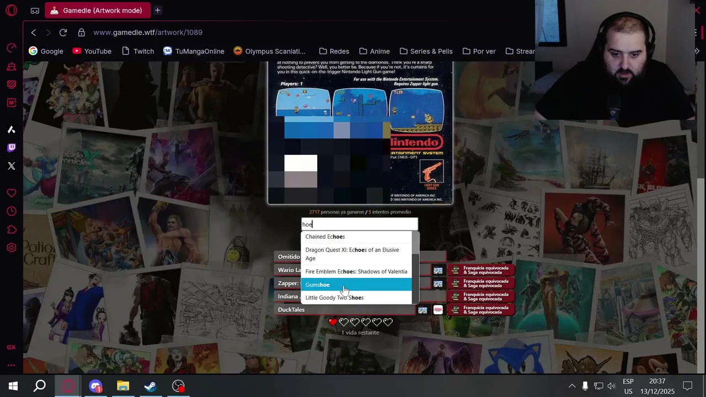Open the GX logo near the sidebar bottom

(x=11, y=347)
